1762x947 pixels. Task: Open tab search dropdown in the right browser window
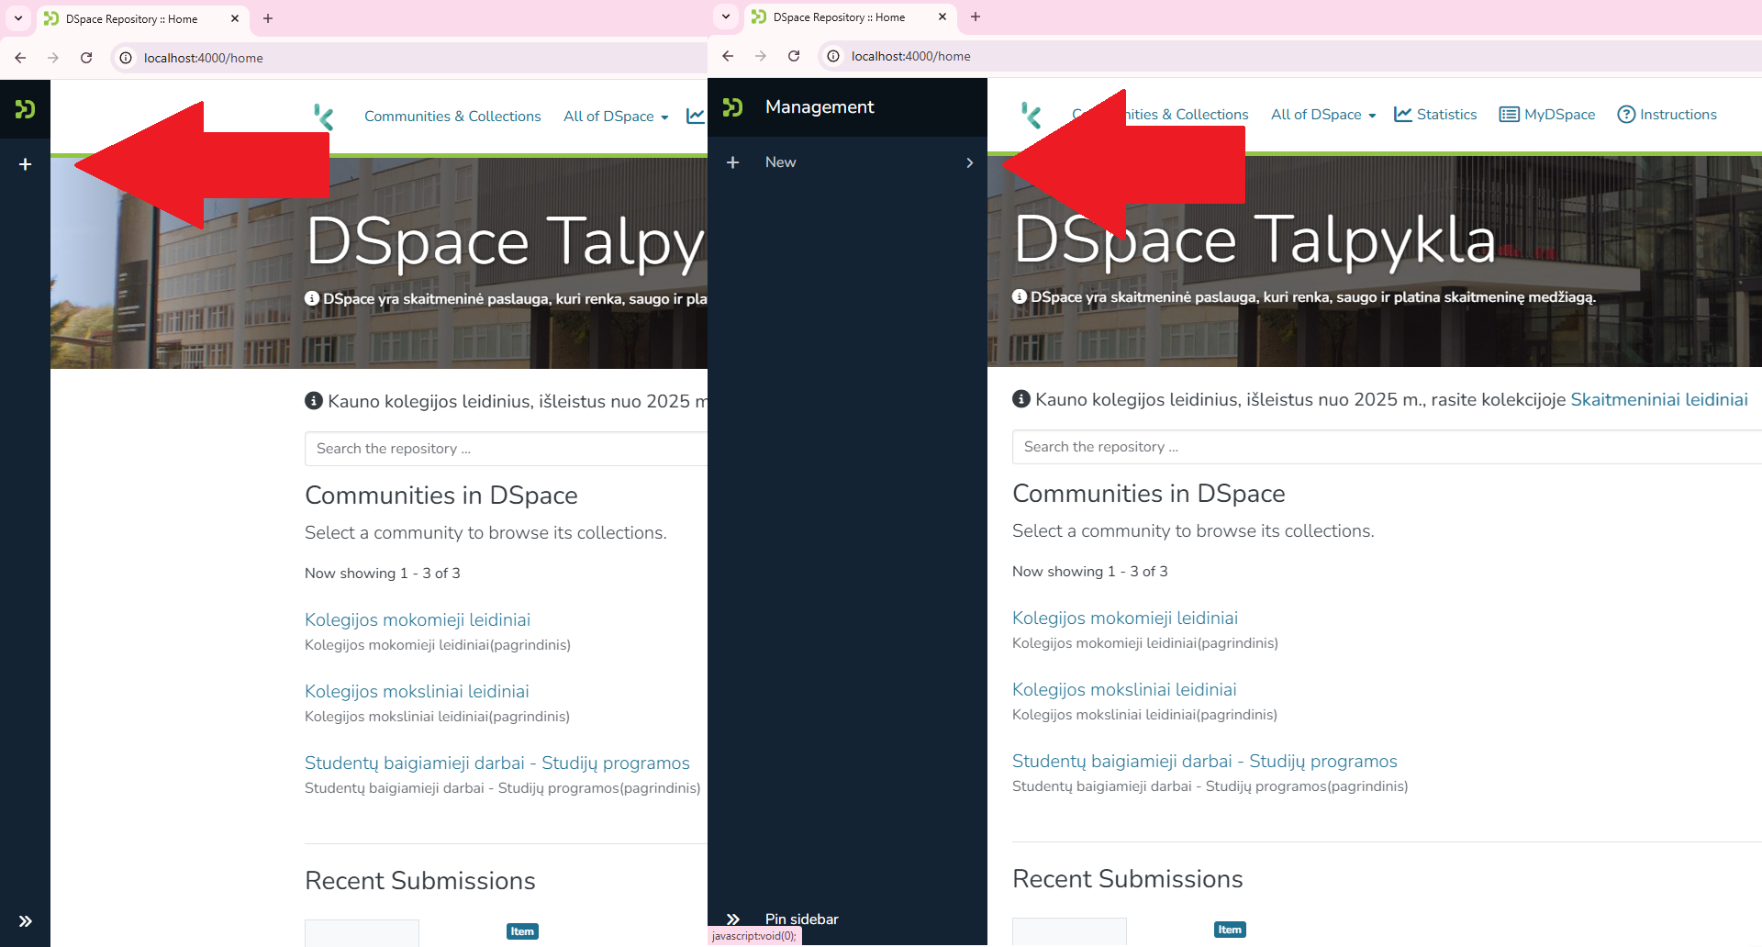click(726, 17)
